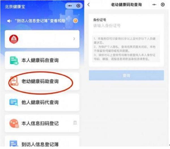
Task: Select the 他人健康码代查询 menu entry
Action: tap(42, 102)
